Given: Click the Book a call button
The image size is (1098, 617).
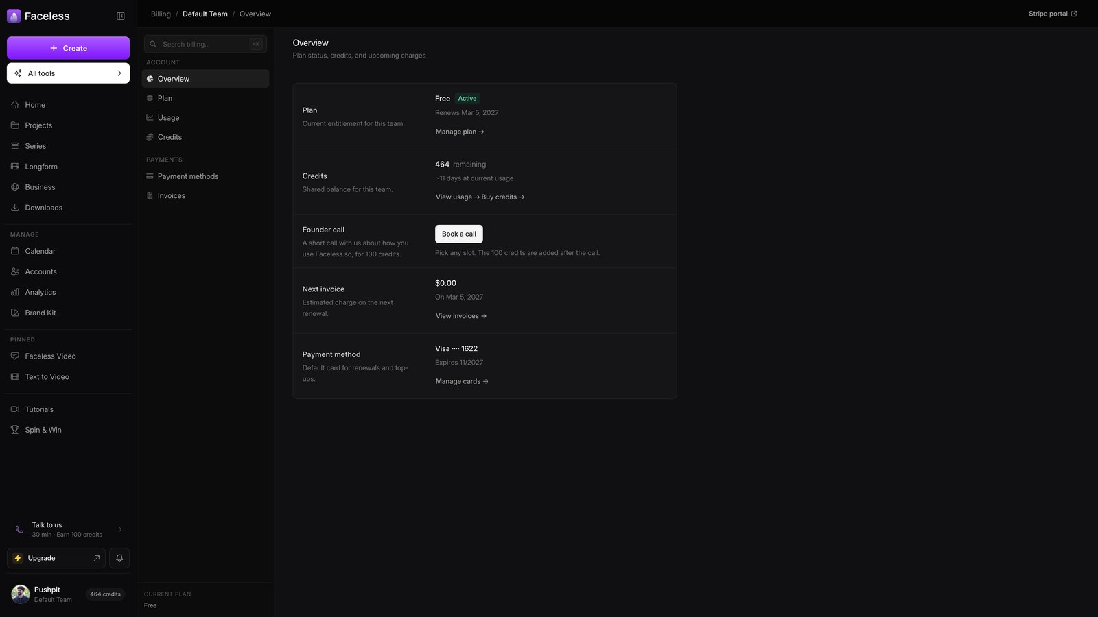Looking at the screenshot, I should 459,234.
